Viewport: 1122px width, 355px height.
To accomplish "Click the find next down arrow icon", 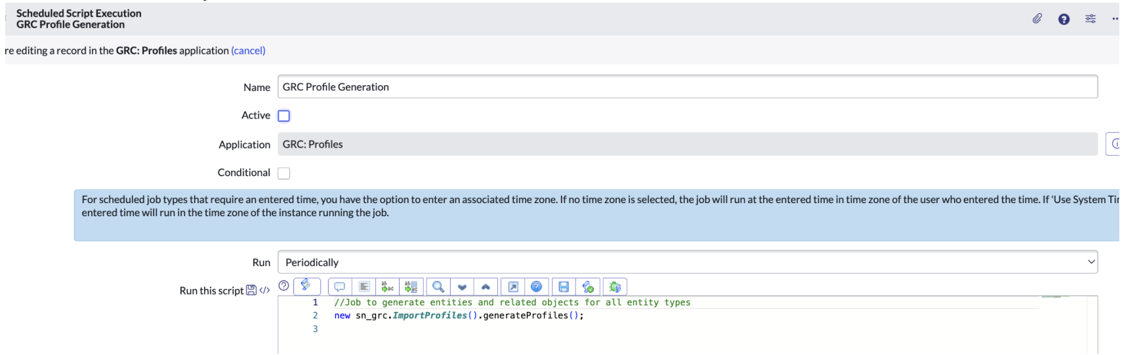I will tap(462, 287).
